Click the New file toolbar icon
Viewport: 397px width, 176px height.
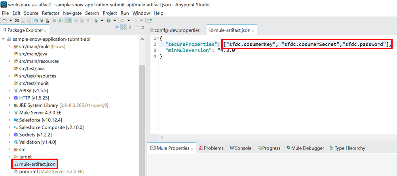tap(4, 21)
